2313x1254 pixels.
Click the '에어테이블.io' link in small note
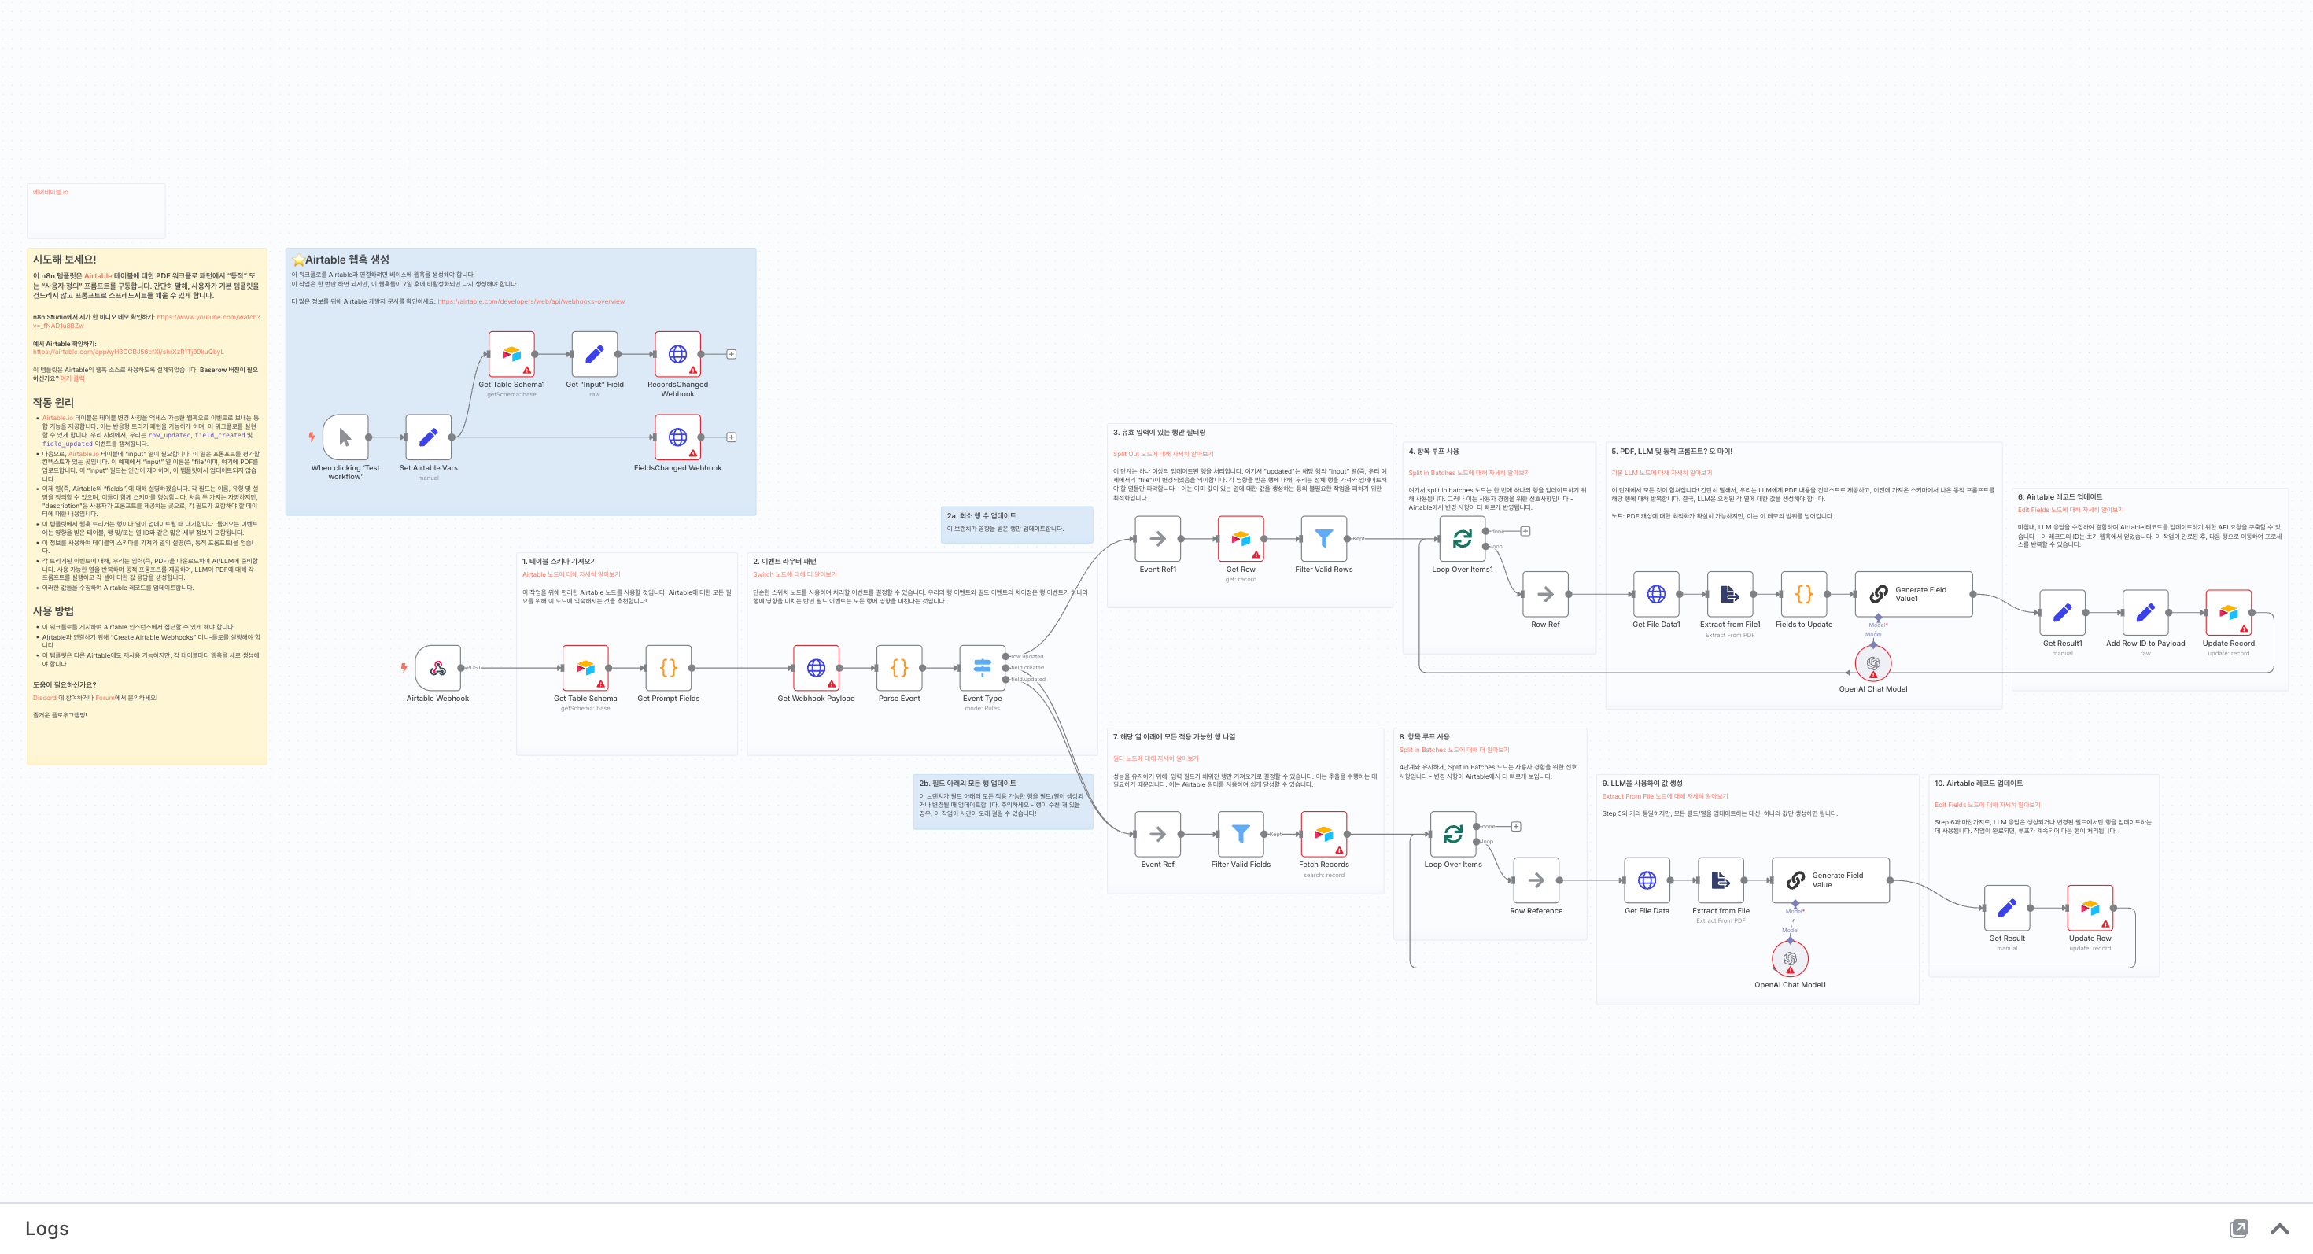50,192
